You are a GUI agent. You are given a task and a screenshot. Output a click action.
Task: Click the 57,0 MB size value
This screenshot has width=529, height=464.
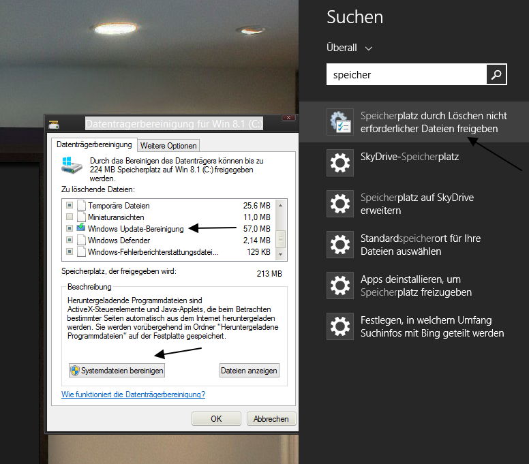257,229
